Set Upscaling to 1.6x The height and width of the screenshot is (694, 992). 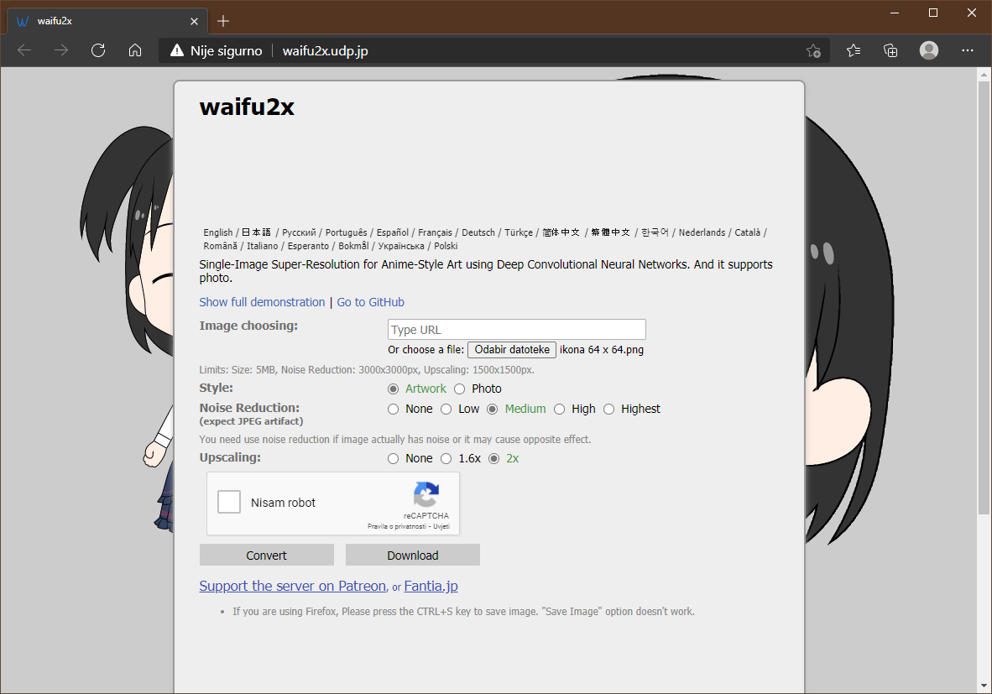446,458
